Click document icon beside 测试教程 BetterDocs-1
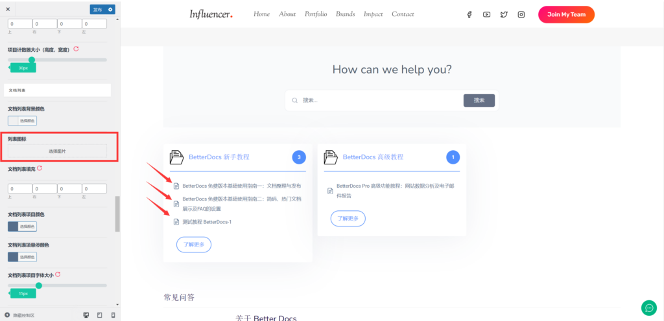 coord(176,222)
